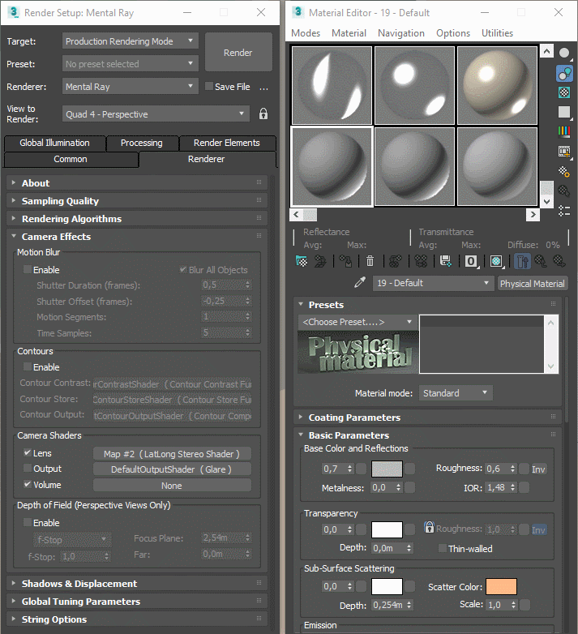Click Assign Material to Selection icon
This screenshot has height=634, width=578.
(x=345, y=261)
